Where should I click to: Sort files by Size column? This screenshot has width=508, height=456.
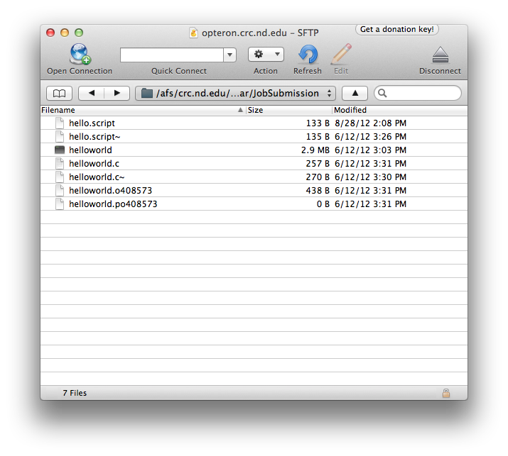click(288, 111)
